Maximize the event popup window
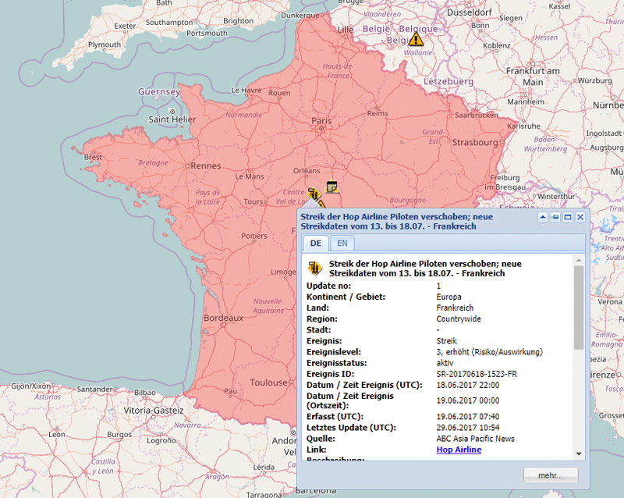 pos(568,217)
